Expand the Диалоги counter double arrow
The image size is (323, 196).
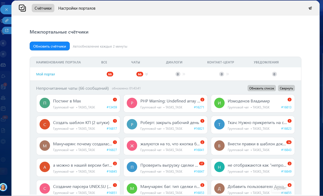184,74
